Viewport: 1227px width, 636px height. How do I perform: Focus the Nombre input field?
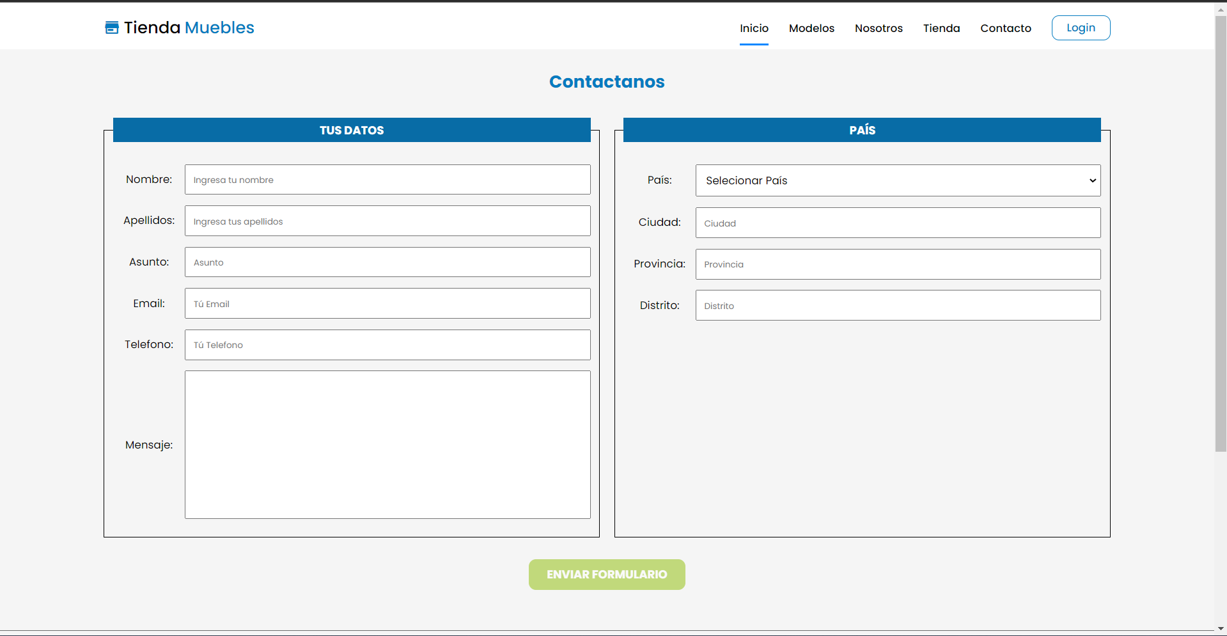[387, 180]
